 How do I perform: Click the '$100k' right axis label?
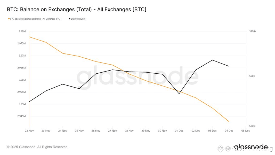pos(253,31)
